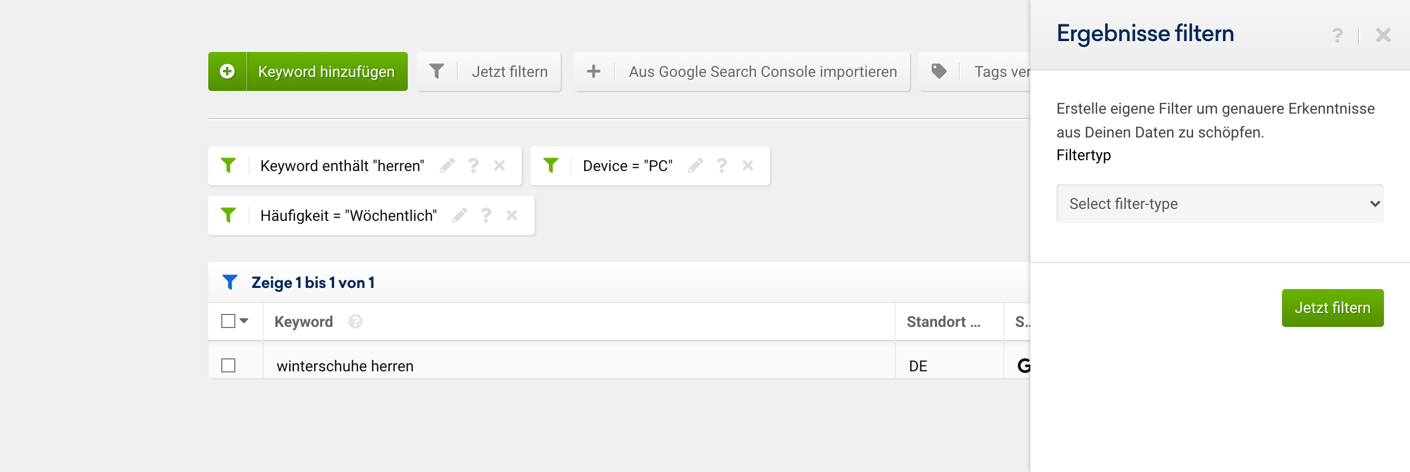Image resolution: width=1410 pixels, height=472 pixels.
Task: Click help icon next to Keyword column
Action: [x=355, y=321]
